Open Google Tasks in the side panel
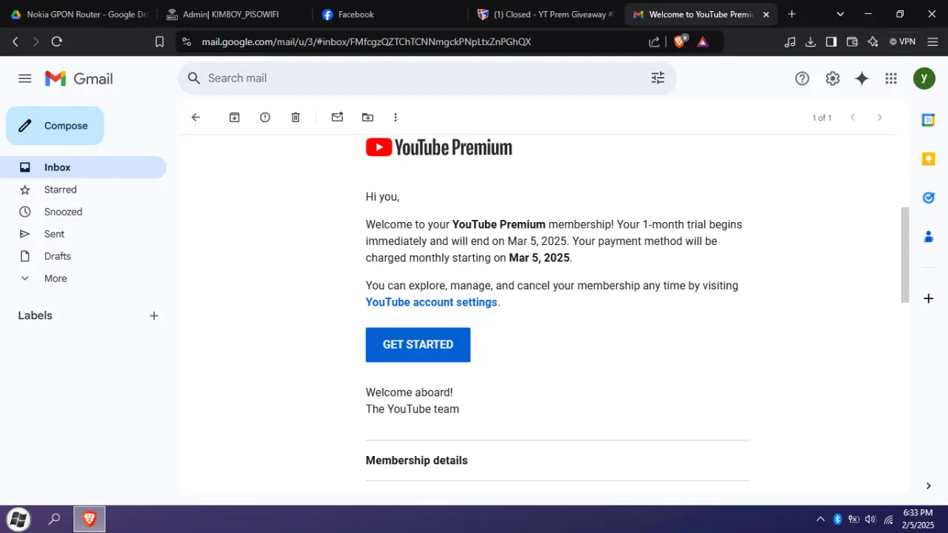The image size is (948, 533). 928,198
